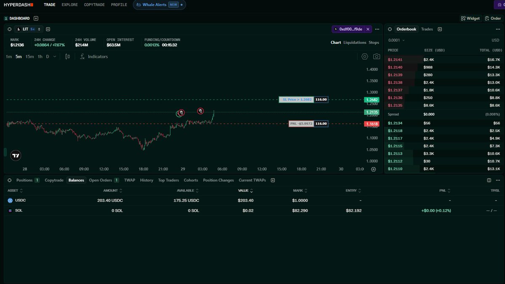This screenshot has height=284, width=505.
Task: Open the Indicators menu
Action: 93,57
